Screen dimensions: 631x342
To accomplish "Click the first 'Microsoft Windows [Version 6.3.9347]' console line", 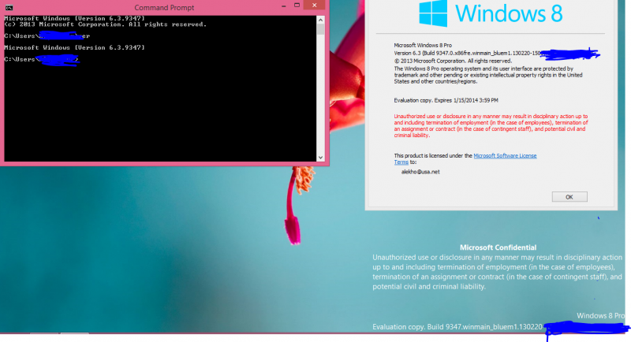I will [74, 18].
